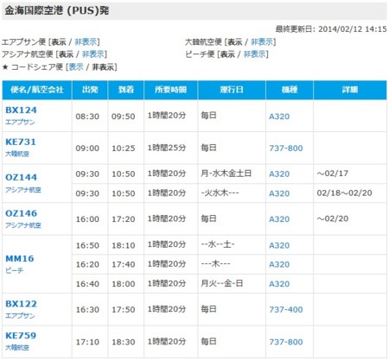Show ピーチ便 flights via 表示
389x360 pixels.
click(227, 54)
